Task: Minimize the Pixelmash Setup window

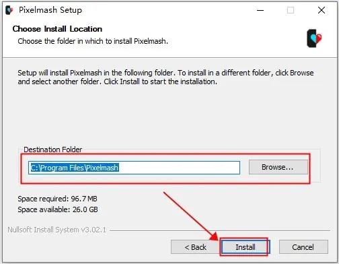Action: pyautogui.click(x=260, y=10)
